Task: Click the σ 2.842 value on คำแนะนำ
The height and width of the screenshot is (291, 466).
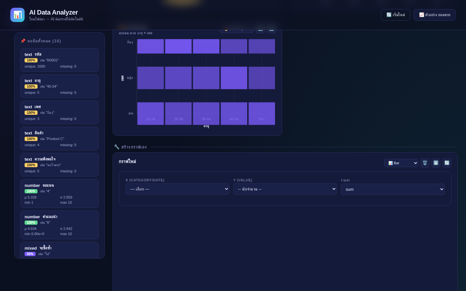Action: [66, 229]
